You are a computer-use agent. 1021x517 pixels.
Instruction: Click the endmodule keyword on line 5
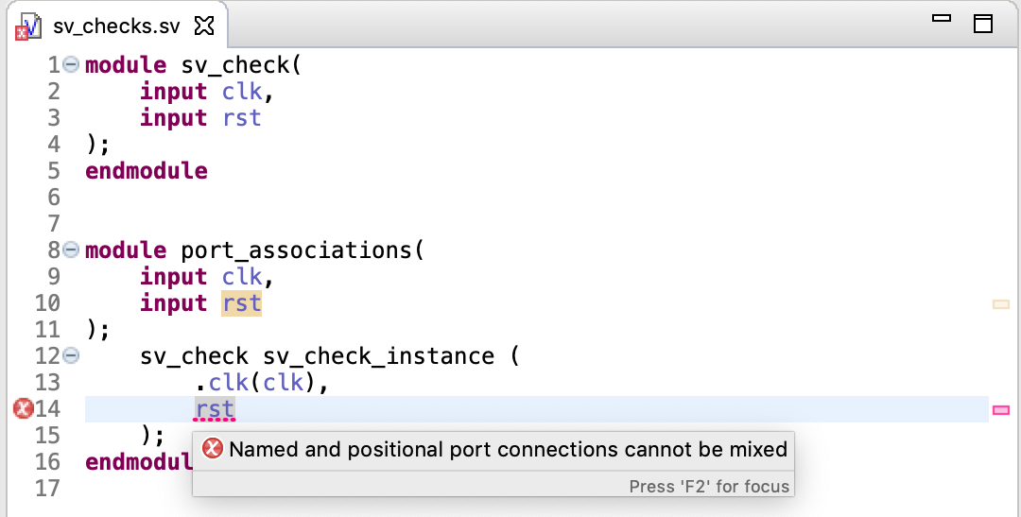pos(147,170)
